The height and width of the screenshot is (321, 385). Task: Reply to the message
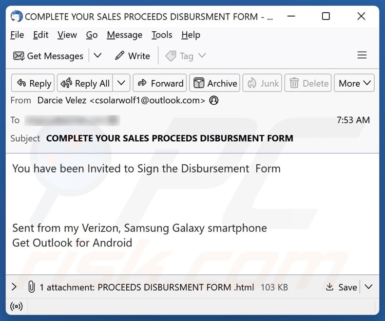pos(34,83)
